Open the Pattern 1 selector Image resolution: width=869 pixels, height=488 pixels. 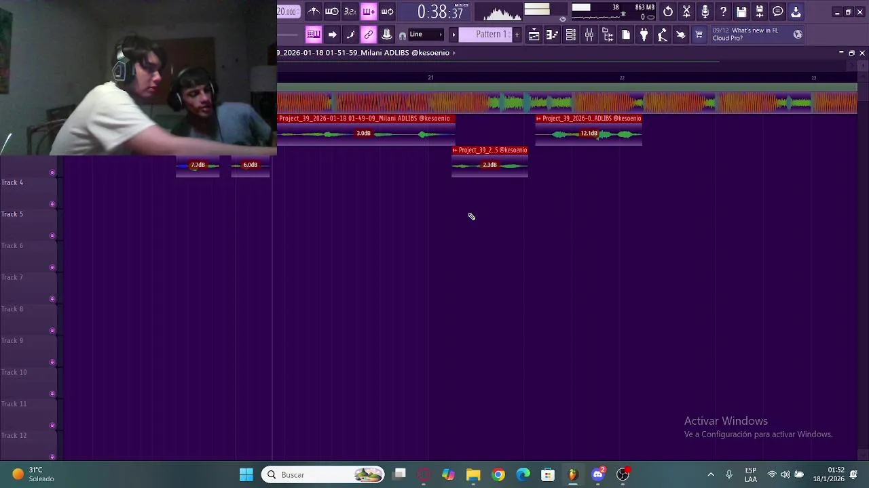(x=485, y=35)
